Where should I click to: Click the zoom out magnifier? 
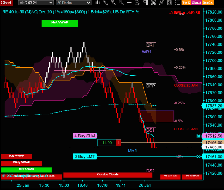pos(121,3)
